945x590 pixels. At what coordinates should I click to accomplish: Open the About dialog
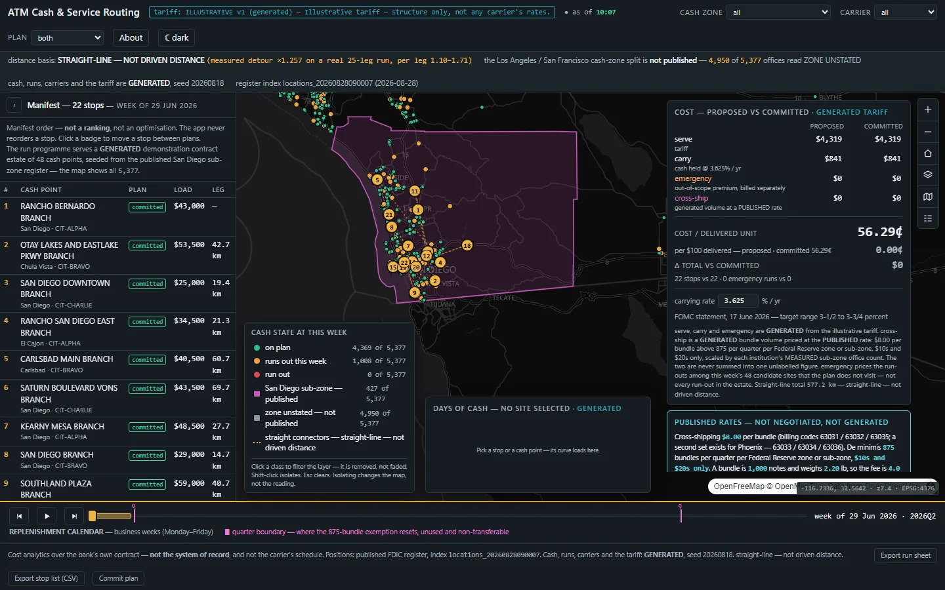[131, 38]
